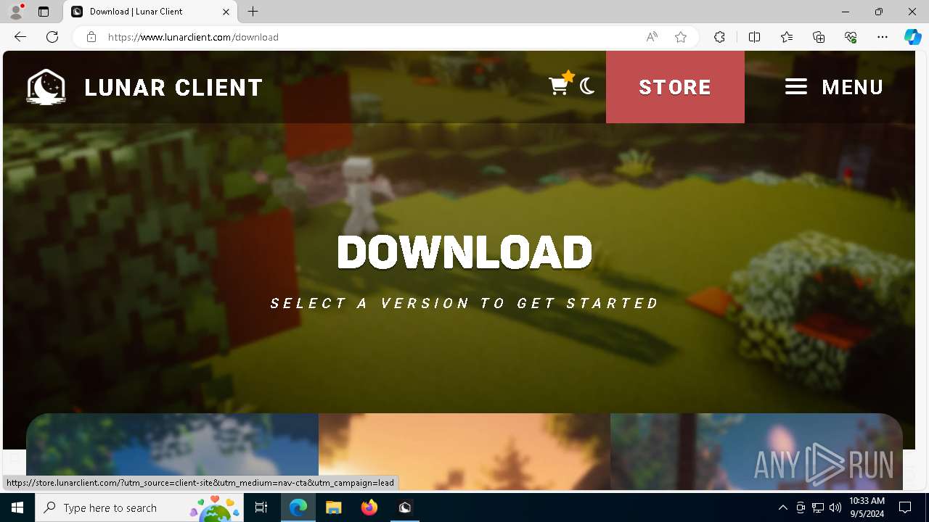Open Lunar Client app in taskbar
The width and height of the screenshot is (929, 522).
[x=405, y=507]
